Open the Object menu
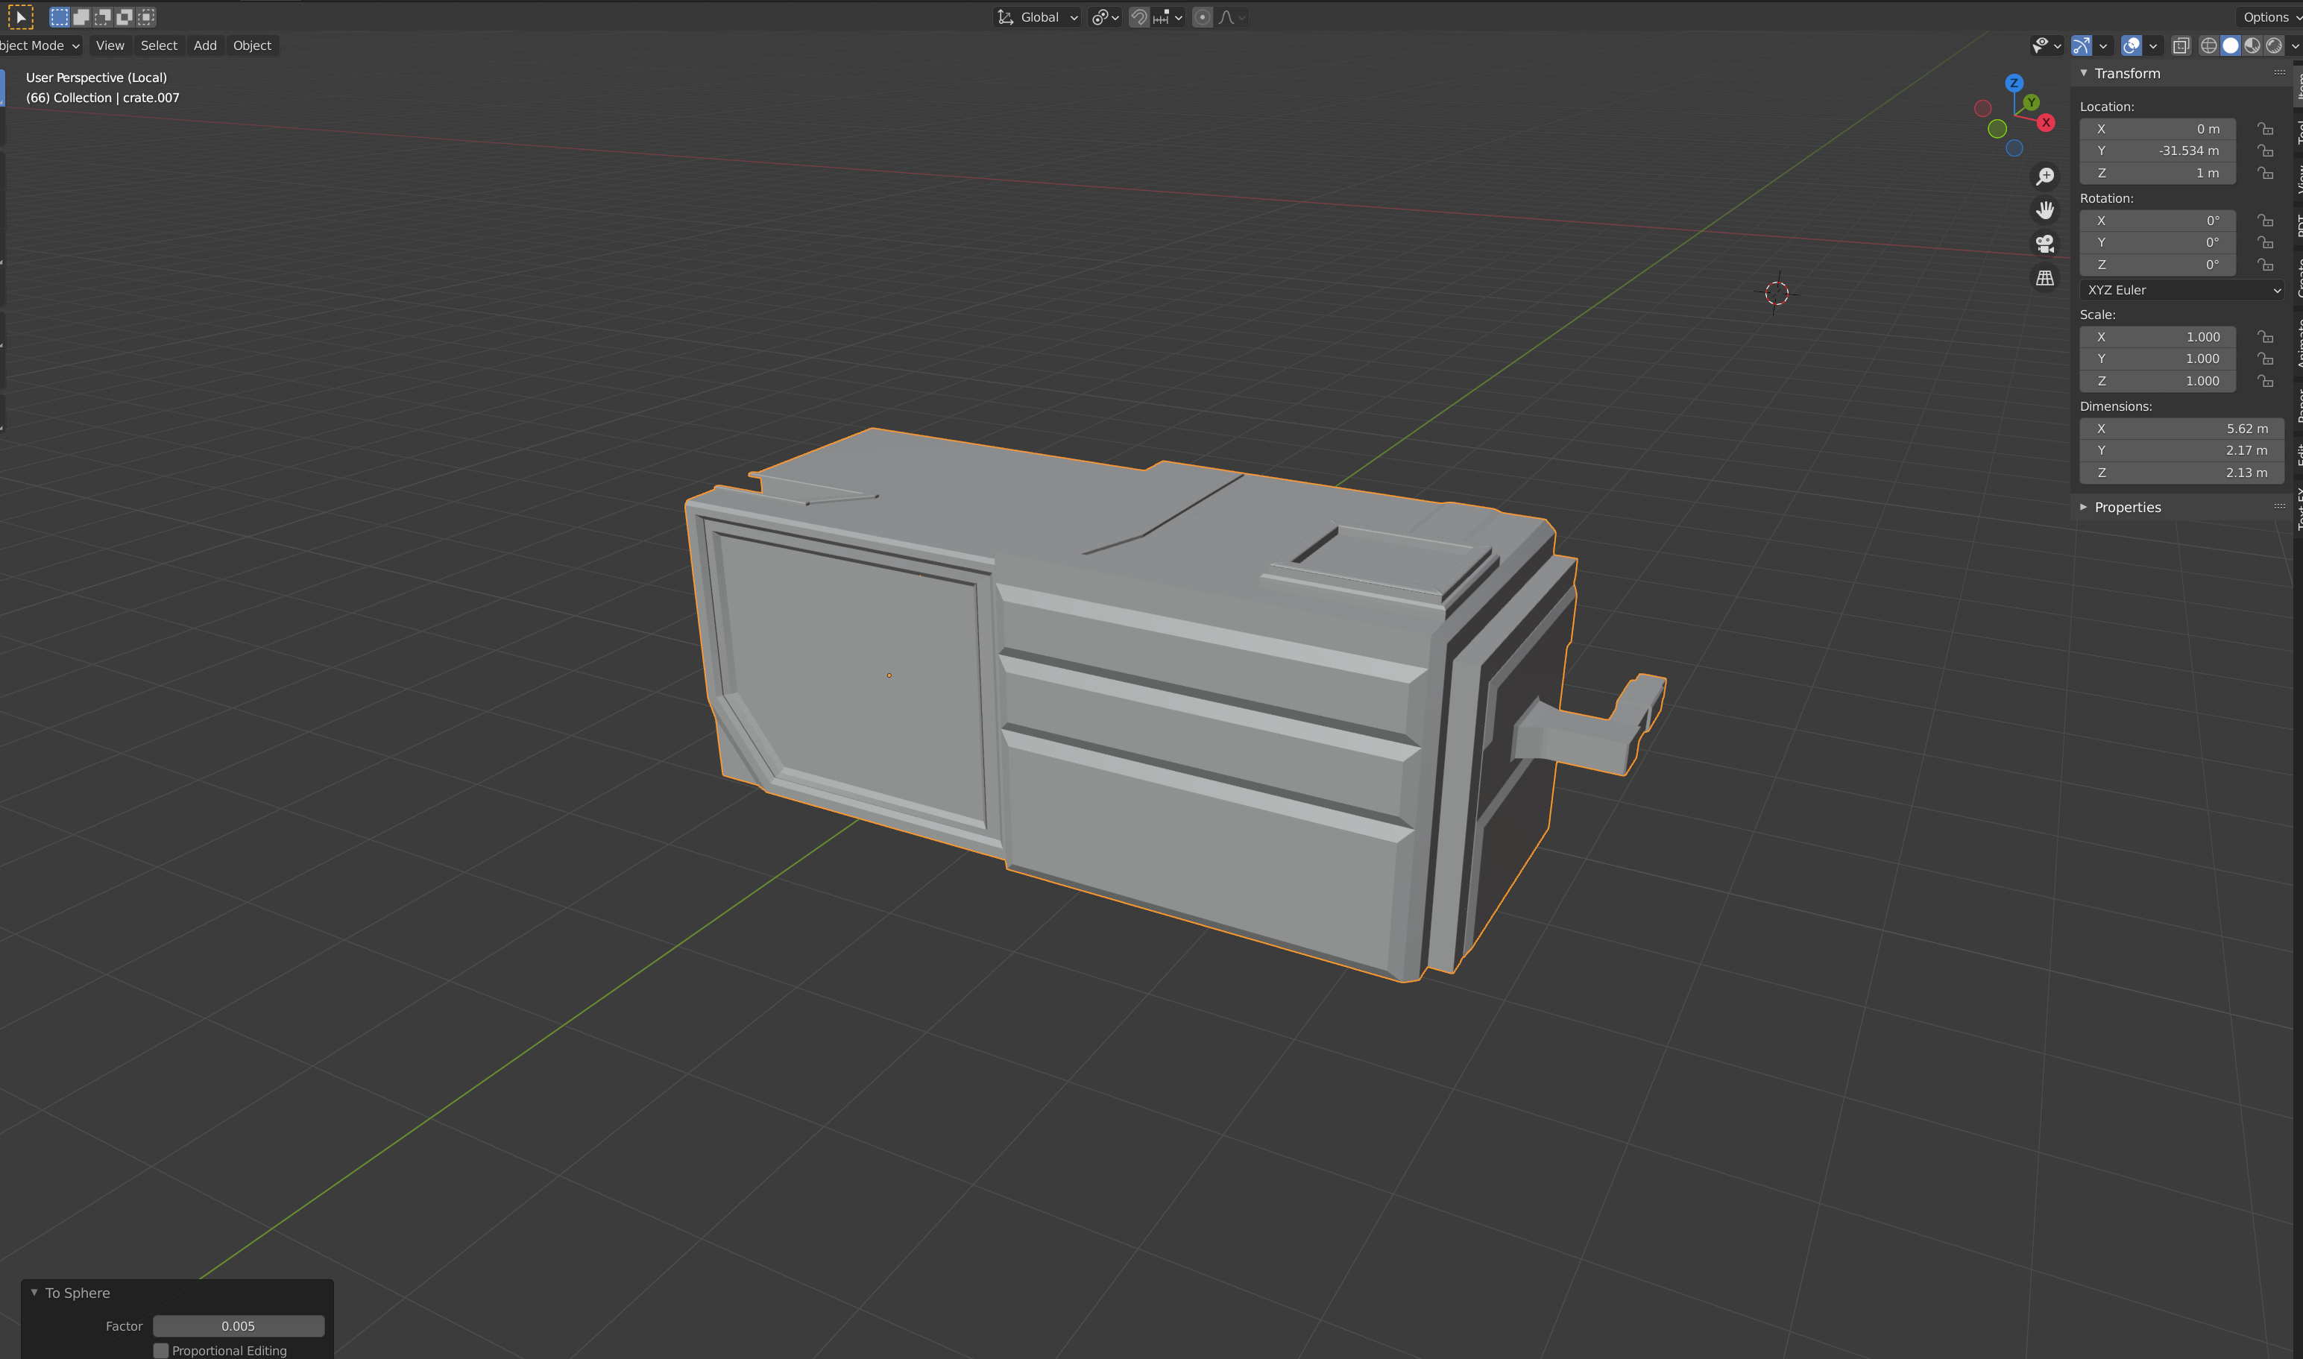Screen dimensions: 2303x1359 (x=252, y=45)
